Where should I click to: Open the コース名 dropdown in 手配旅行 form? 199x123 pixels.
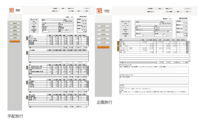[50, 24]
